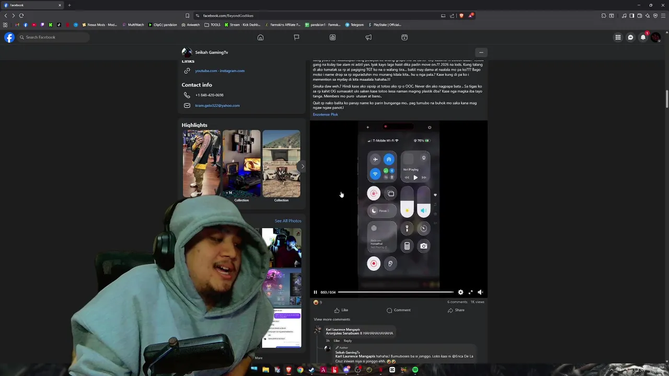The width and height of the screenshot is (669, 376).
Task: Like Karl Laurence Mangapis's comment
Action: pos(337,341)
